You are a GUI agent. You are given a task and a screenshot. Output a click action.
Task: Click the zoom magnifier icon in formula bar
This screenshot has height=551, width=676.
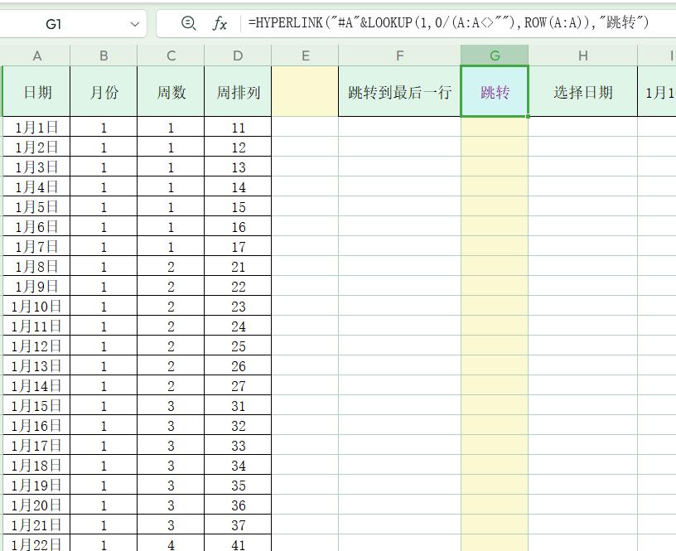coord(188,23)
